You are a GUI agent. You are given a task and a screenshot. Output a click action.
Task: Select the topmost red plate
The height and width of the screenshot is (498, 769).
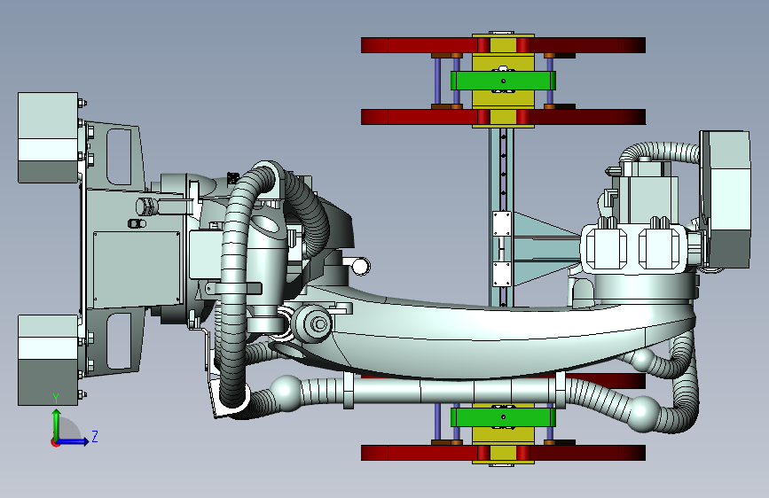[503, 45]
